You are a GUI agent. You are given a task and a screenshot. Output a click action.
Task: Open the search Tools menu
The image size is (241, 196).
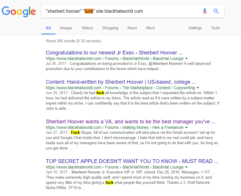point(215,28)
